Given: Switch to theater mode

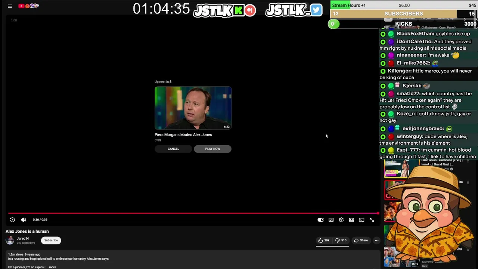Looking at the screenshot, I should [x=351, y=220].
